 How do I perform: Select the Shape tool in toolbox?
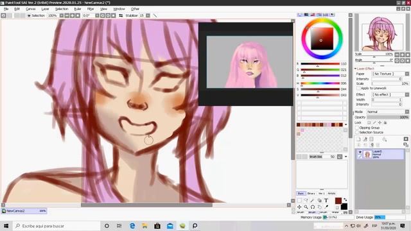(320, 200)
